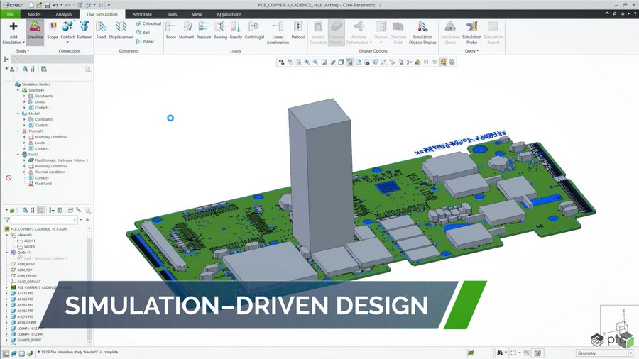Click the model tree vertical scrollbar
This screenshot has height=359, width=639.
point(89,285)
